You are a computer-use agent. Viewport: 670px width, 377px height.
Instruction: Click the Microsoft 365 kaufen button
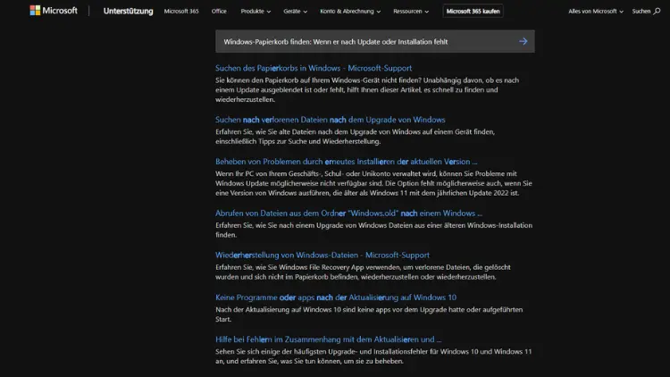tap(473, 11)
